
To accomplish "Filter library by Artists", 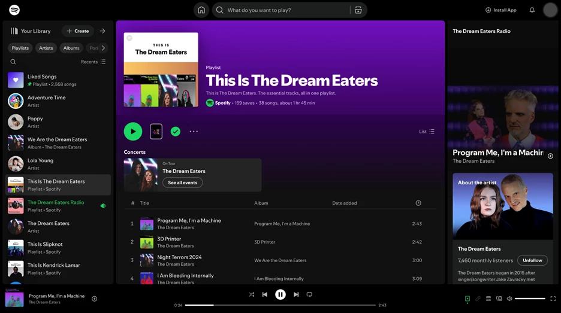I will 46,48.
